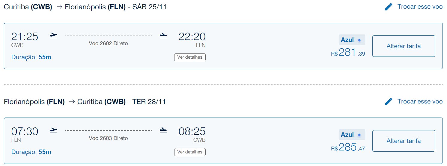
Task: Click Trocar esse voo for TER 28/11
Action: pyautogui.click(x=420, y=101)
